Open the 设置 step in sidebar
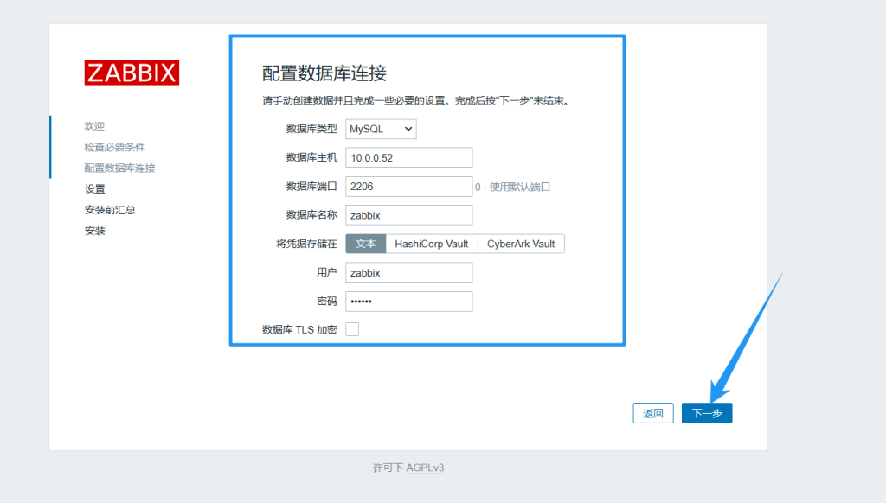The height and width of the screenshot is (503, 886). click(x=94, y=189)
